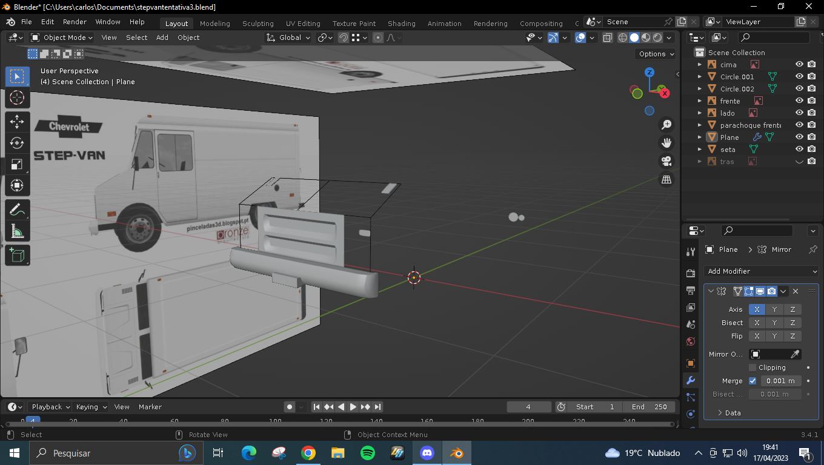The width and height of the screenshot is (824, 465).
Task: Switch to the UV Editing workspace tab
Action: pos(303,24)
